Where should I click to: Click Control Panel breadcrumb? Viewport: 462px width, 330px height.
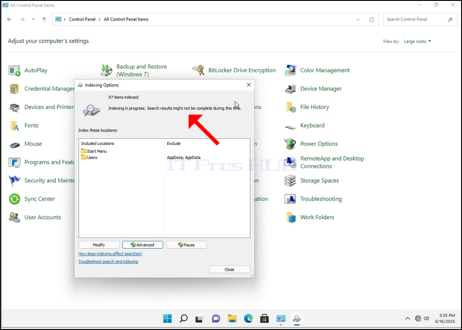pos(82,19)
